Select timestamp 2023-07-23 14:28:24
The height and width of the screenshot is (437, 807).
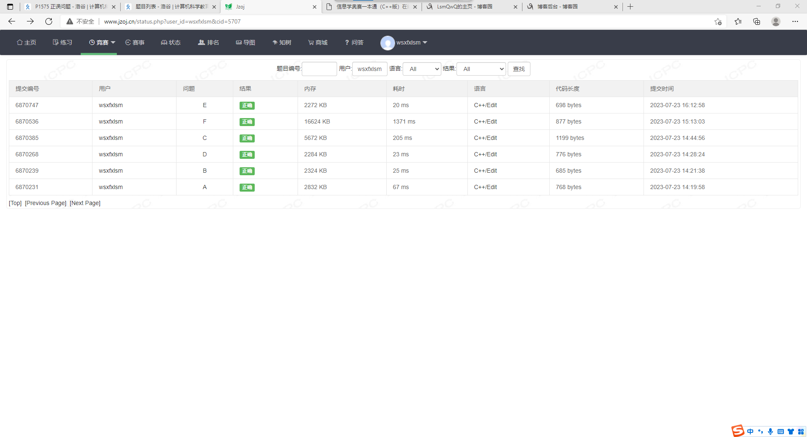pyautogui.click(x=678, y=154)
